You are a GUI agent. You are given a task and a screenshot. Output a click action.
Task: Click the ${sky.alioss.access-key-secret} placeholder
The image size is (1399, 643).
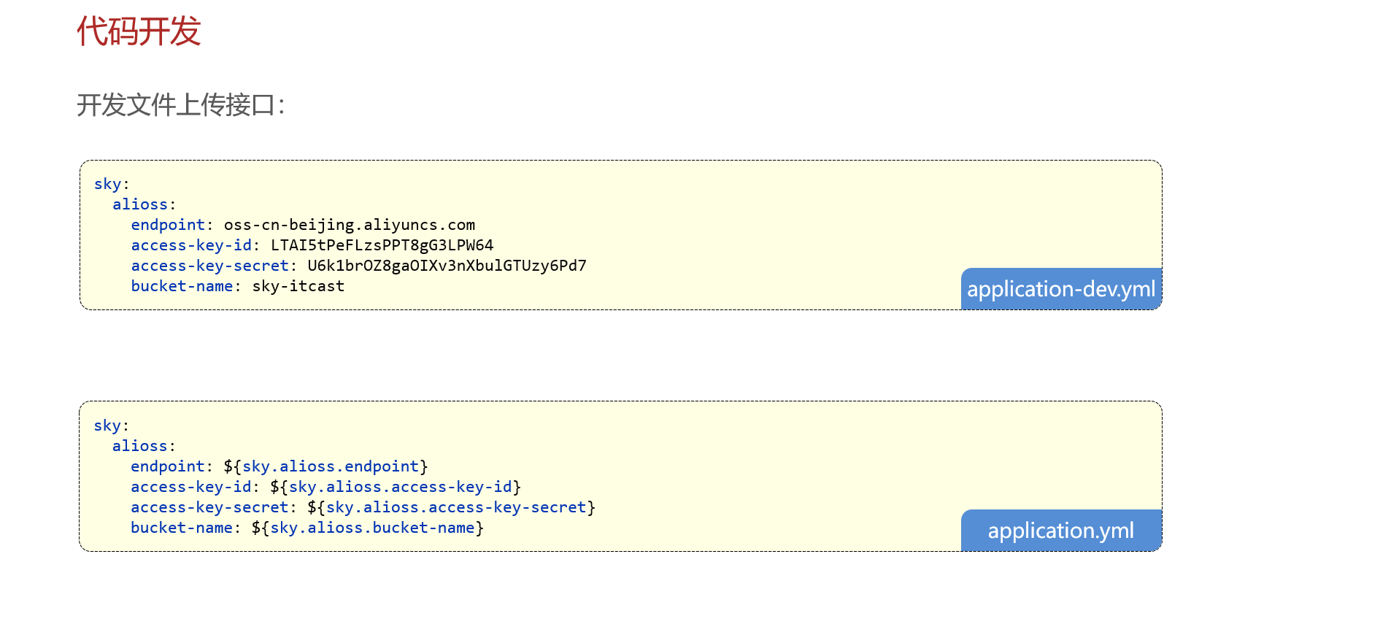[x=451, y=507]
